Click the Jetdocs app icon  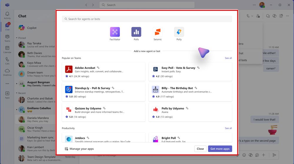point(69,139)
